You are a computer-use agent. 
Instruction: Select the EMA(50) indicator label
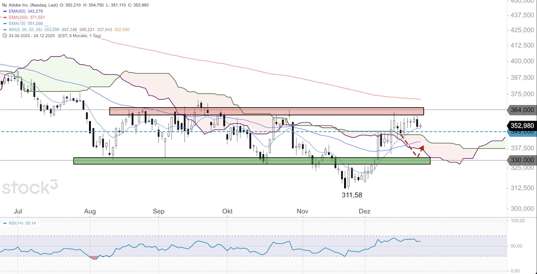[17, 11]
